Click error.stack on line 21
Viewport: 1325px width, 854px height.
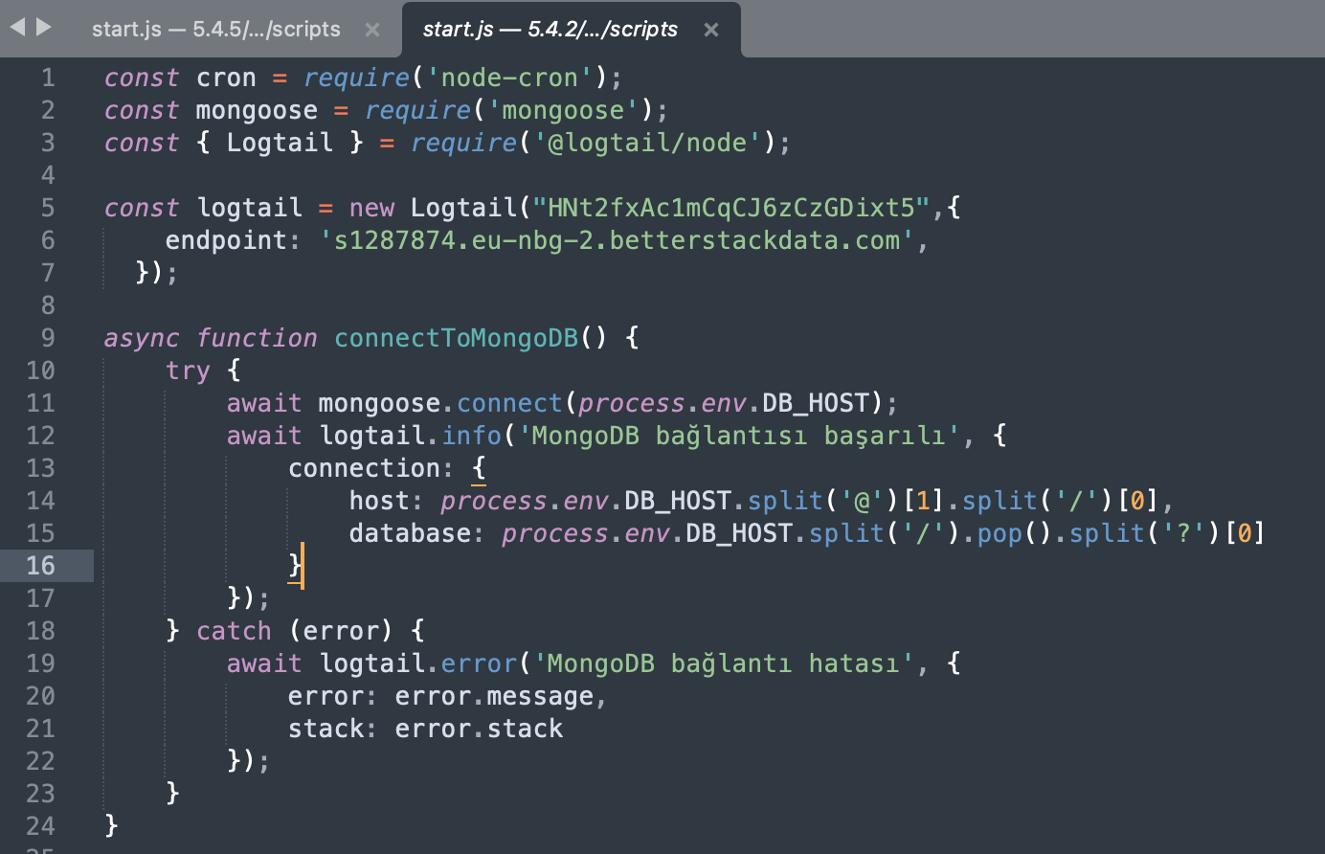(479, 729)
